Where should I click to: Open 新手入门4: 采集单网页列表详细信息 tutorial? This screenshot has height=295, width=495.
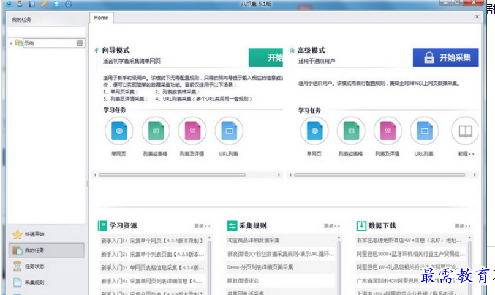pos(153,281)
